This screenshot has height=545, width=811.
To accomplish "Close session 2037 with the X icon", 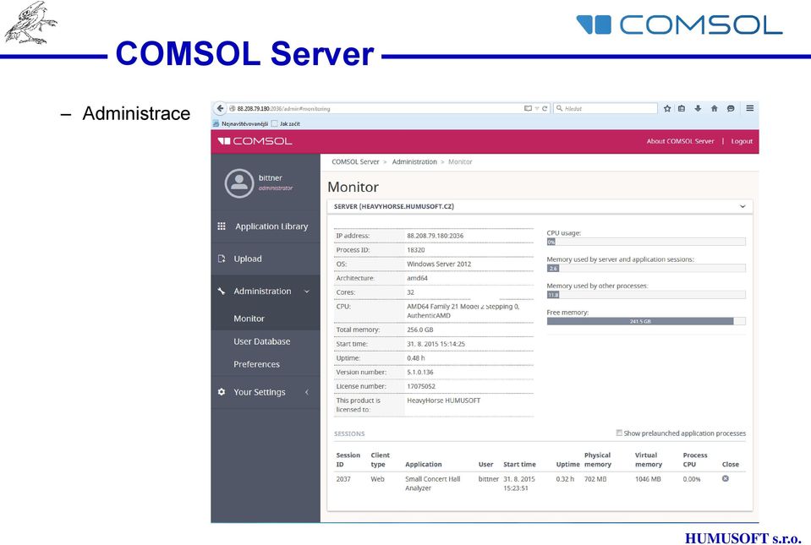I will (x=725, y=479).
